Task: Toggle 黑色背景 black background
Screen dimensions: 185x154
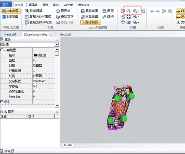Action: [x=89, y=11]
